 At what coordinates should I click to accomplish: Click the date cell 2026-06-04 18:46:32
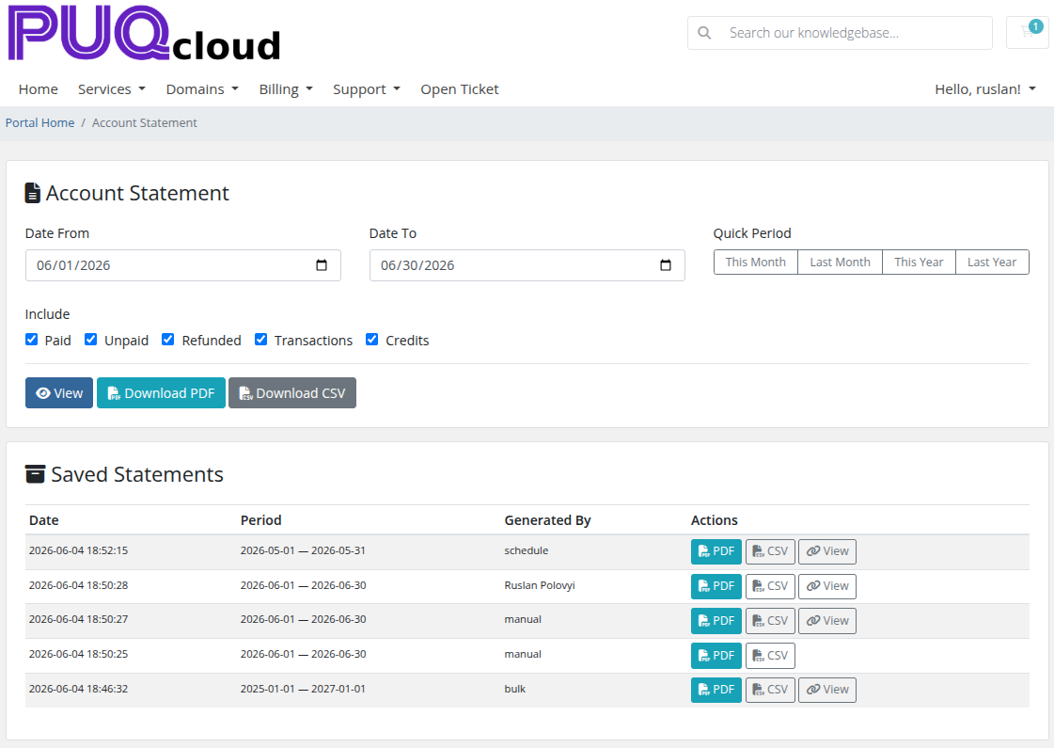pyautogui.click(x=79, y=689)
